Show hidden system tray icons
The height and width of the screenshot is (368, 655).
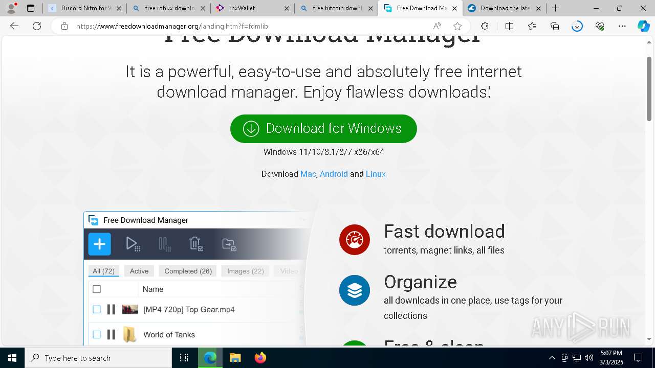pyautogui.click(x=552, y=358)
